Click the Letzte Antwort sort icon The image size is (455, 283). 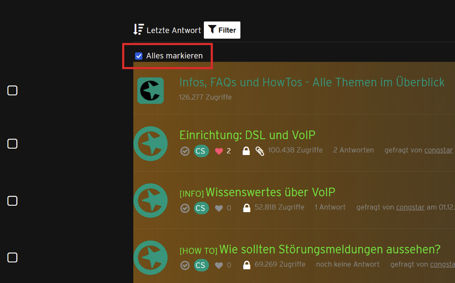(138, 29)
